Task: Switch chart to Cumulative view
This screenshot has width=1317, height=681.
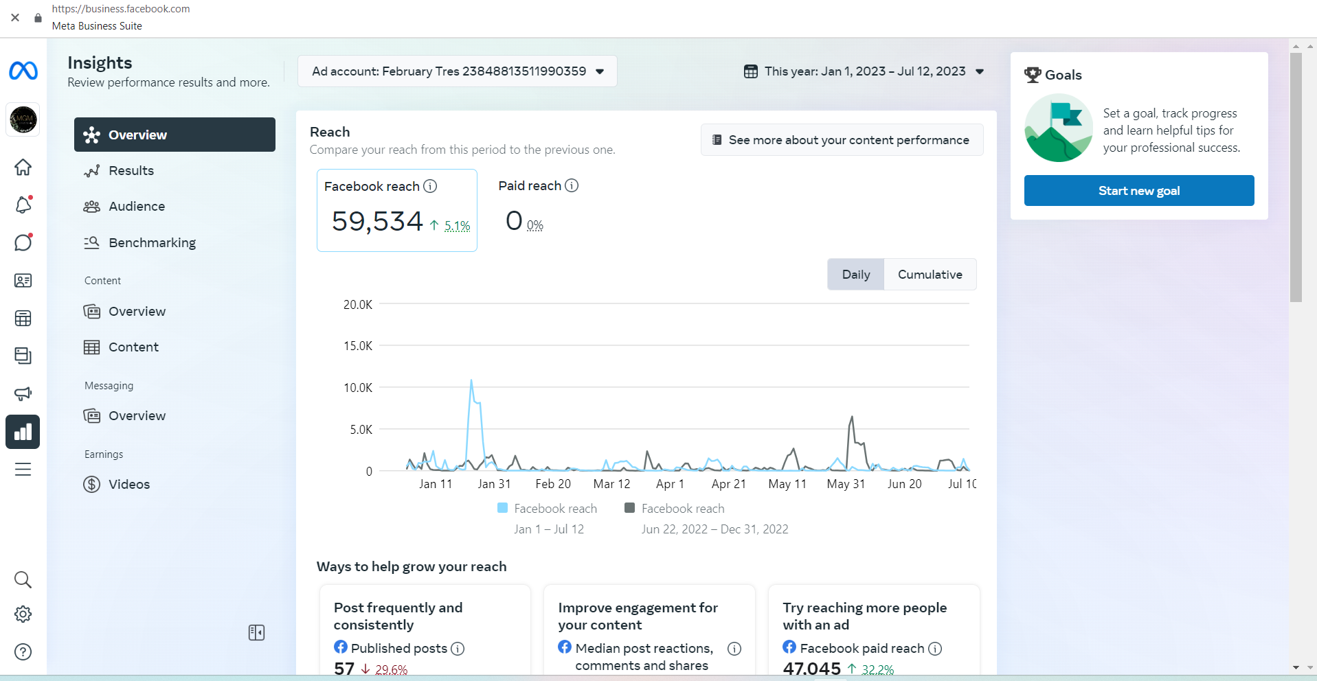Action: [x=930, y=275]
